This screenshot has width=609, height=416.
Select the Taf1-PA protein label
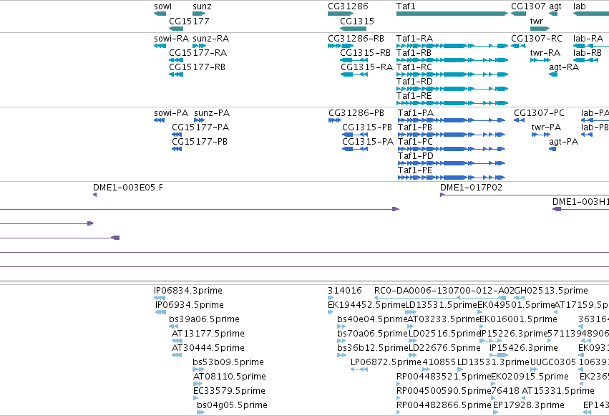[x=416, y=113]
